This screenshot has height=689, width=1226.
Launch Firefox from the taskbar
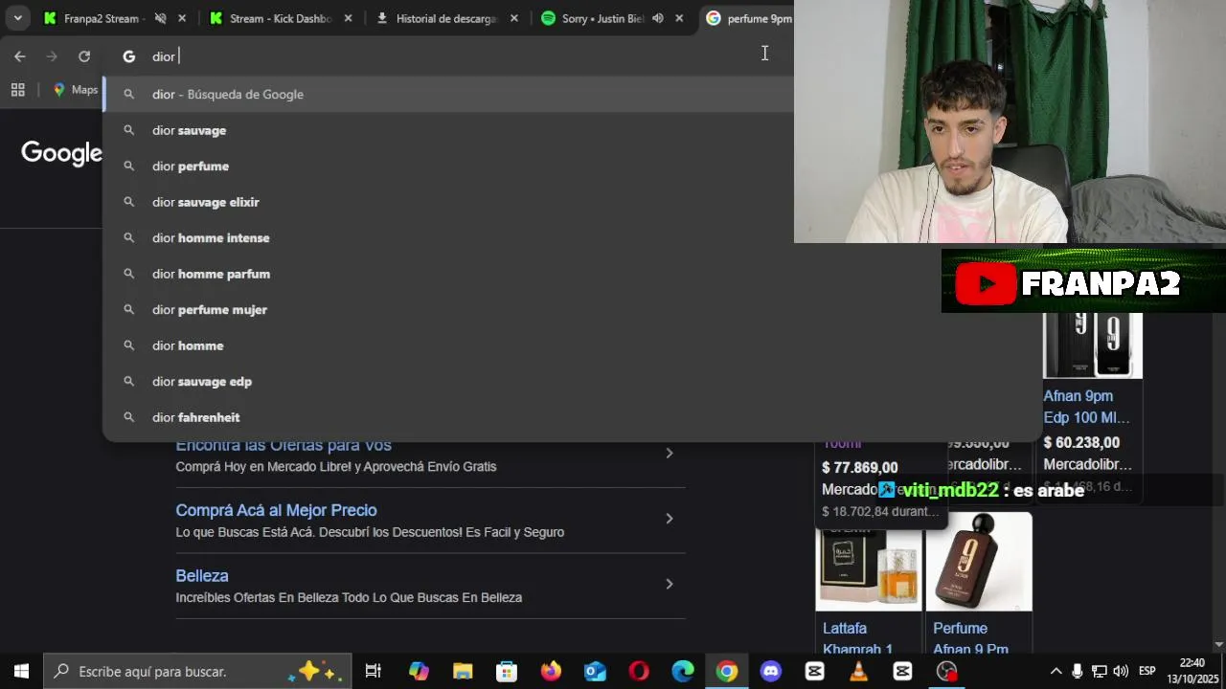pyautogui.click(x=551, y=672)
